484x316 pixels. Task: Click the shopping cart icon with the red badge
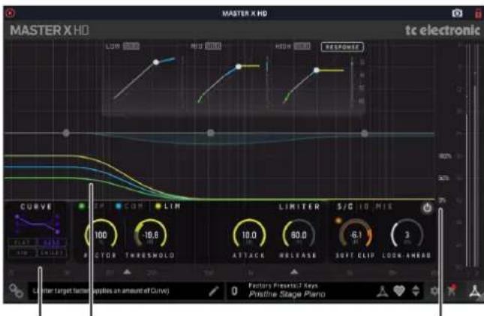452,290
